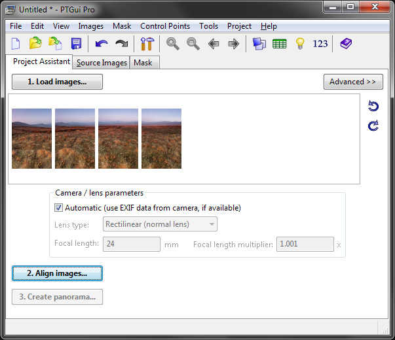Click the PTGui app icon in title bar
Viewport: 395px width, 340px height.
pos(11,10)
